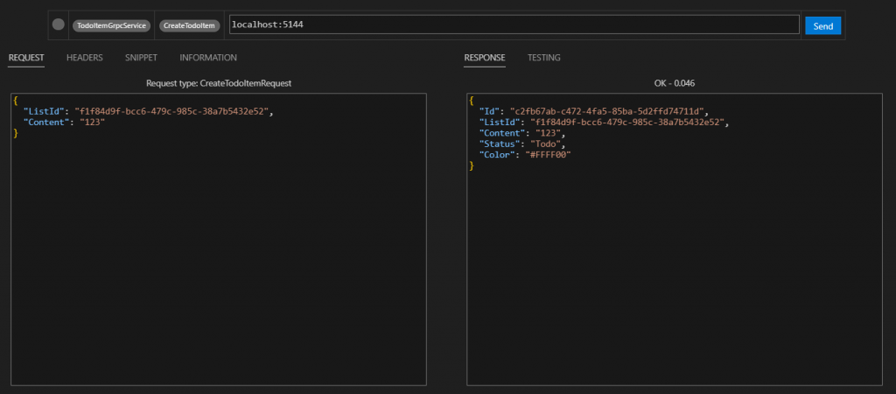Select the TodoItemGrpcService service pill
Screen dimensions: 896x394
113,25
